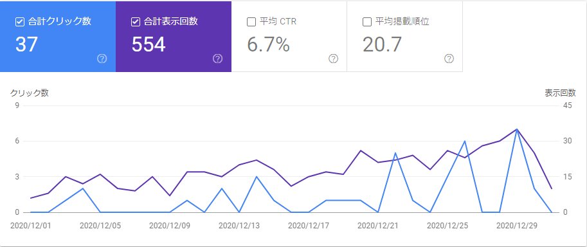Select the 20.7 average position value
This screenshot has width=587, height=247.
382,44
